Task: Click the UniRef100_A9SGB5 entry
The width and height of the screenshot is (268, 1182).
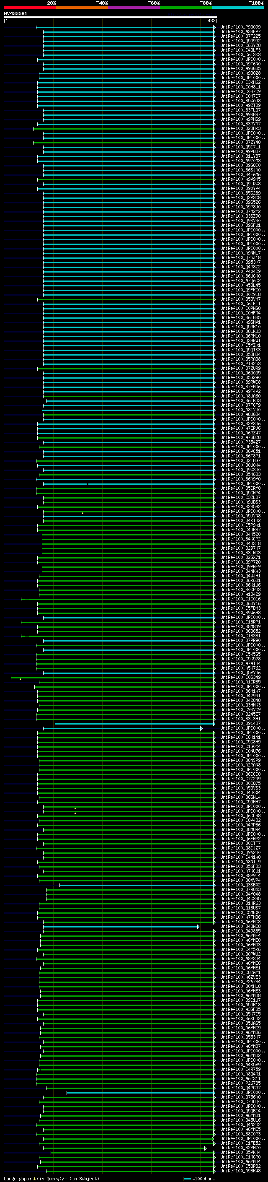Action: (x=240, y=69)
